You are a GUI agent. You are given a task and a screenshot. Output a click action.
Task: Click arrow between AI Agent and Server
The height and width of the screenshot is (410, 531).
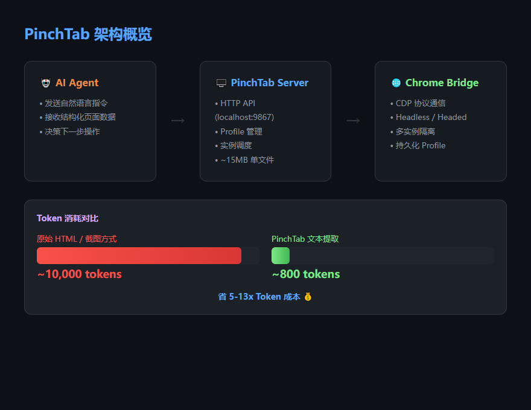[177, 121]
